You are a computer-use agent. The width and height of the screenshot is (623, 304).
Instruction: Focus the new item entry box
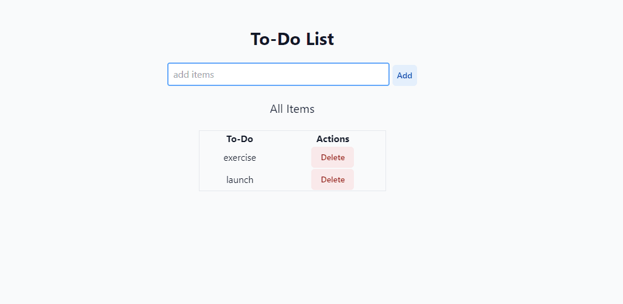tap(278, 74)
